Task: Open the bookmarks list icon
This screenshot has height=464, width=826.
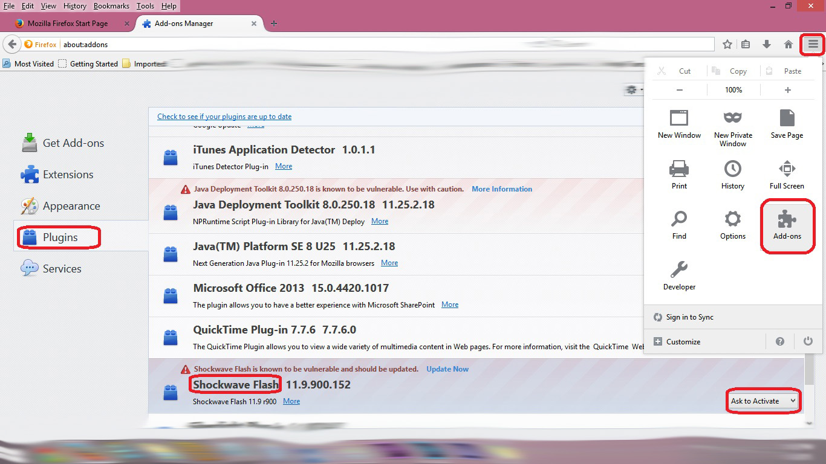Action: coord(746,44)
